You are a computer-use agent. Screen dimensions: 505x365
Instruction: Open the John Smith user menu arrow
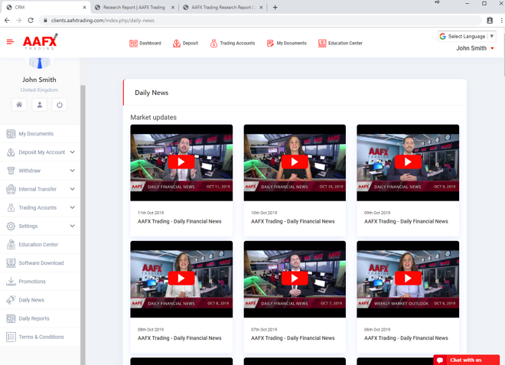click(492, 48)
